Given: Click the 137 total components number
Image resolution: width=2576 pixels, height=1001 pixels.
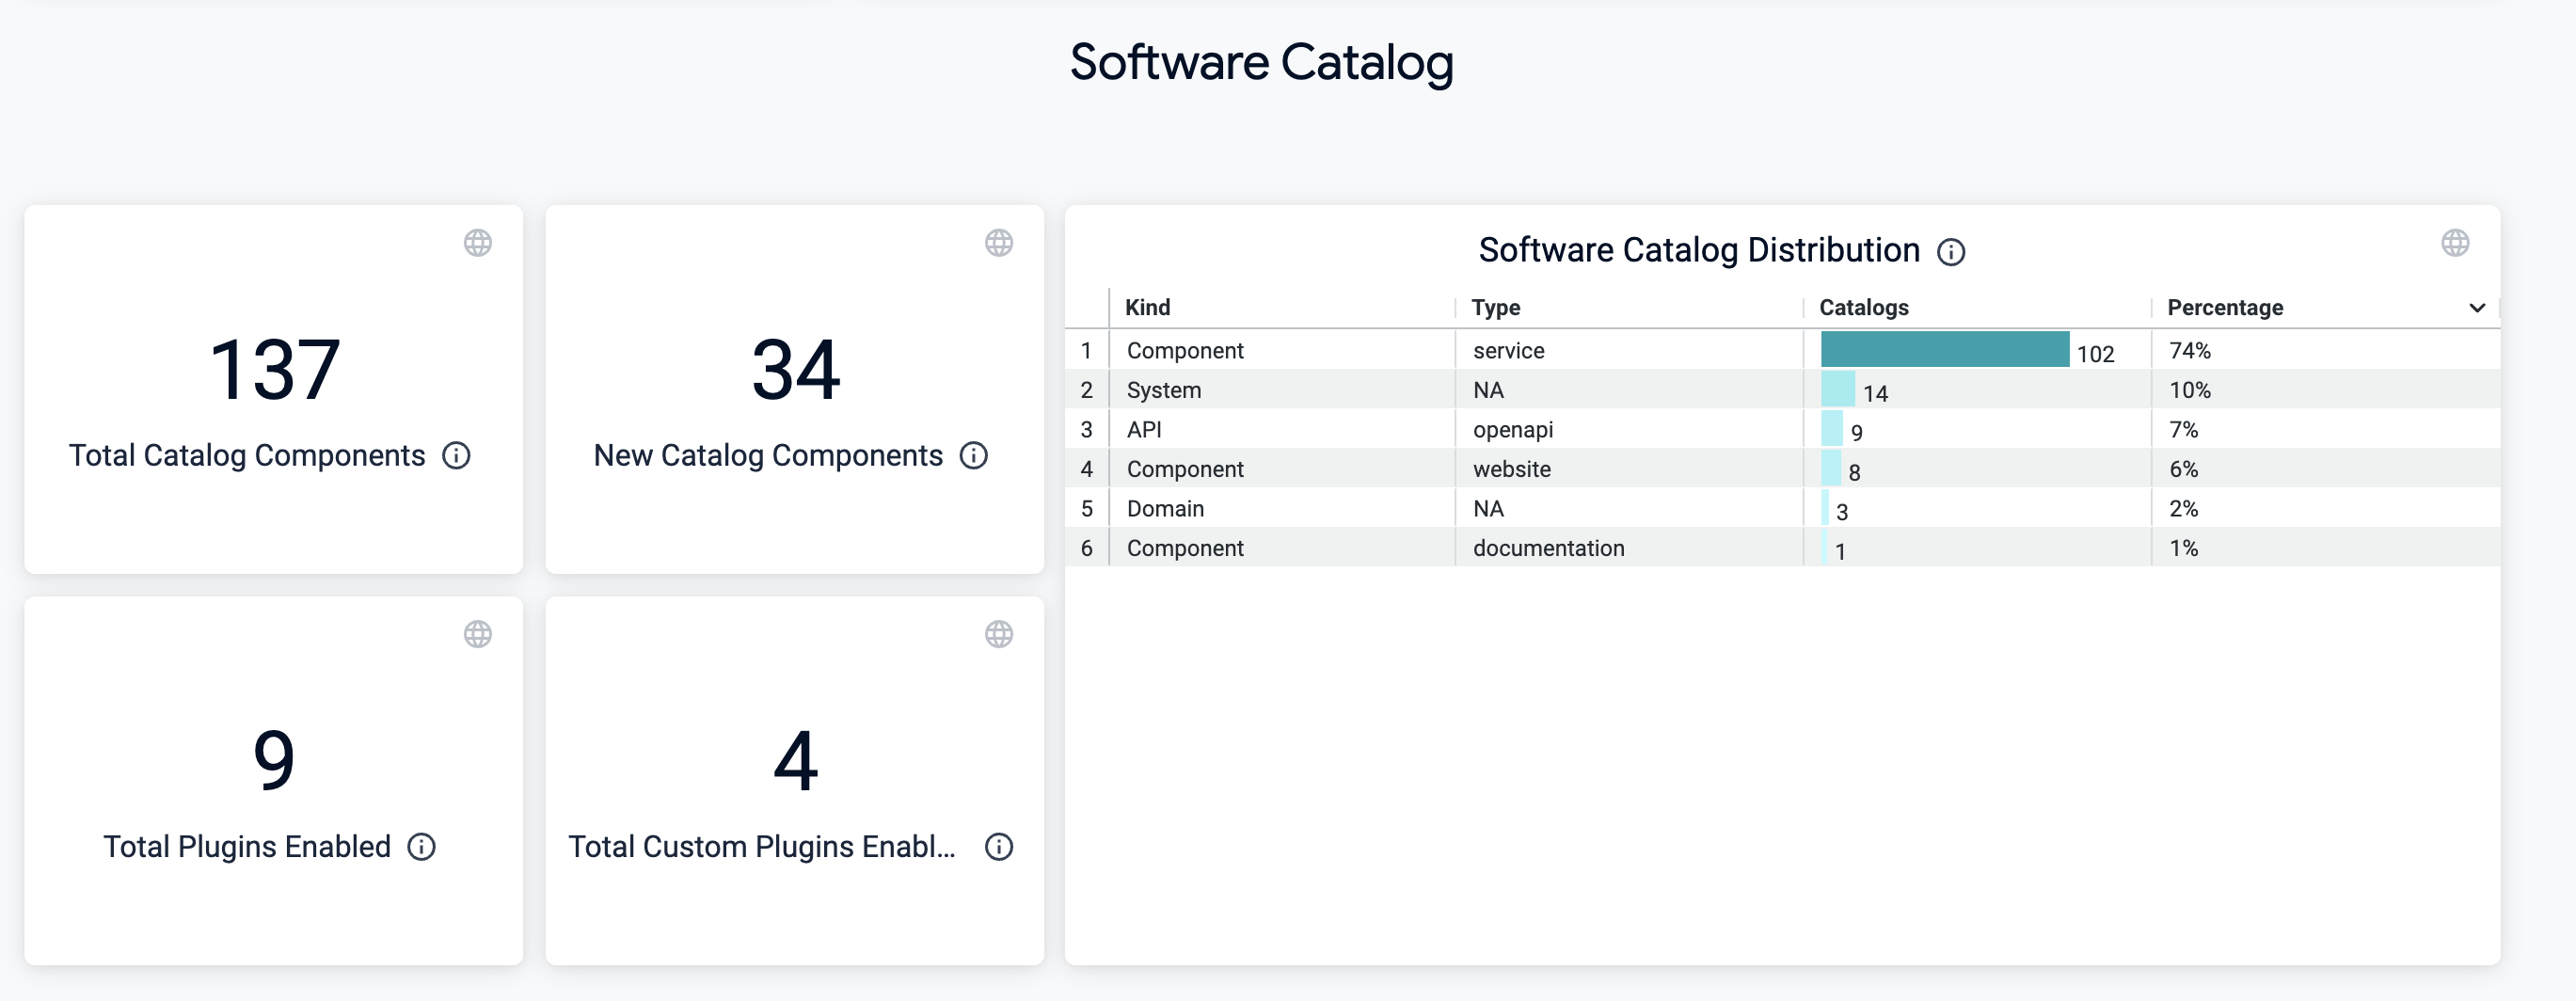Looking at the screenshot, I should [x=275, y=370].
